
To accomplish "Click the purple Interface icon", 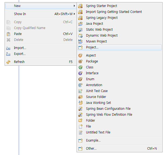I will coord(80,73).
